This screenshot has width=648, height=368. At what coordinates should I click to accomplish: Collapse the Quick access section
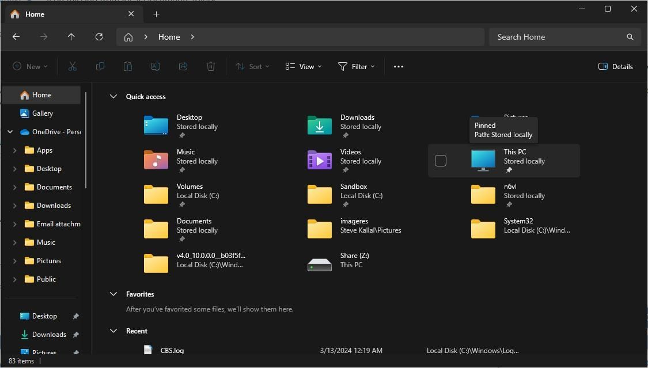coord(113,96)
